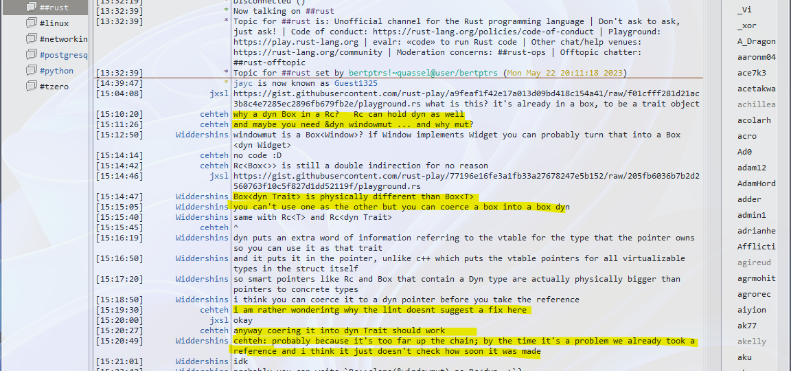Select user agrorec in the user list
791x371 pixels.
coord(754,294)
